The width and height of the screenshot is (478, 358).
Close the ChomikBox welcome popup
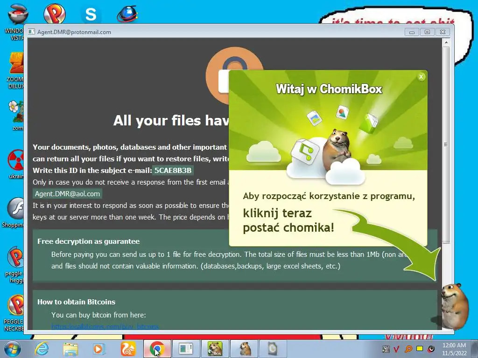click(421, 77)
